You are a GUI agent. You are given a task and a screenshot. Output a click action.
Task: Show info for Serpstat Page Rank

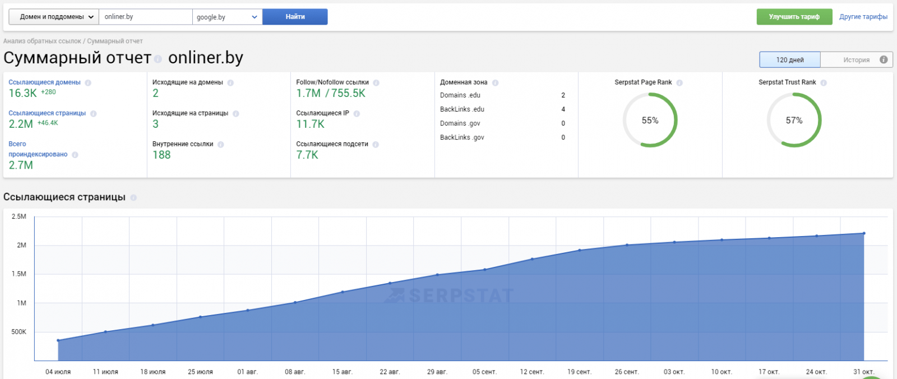[679, 82]
